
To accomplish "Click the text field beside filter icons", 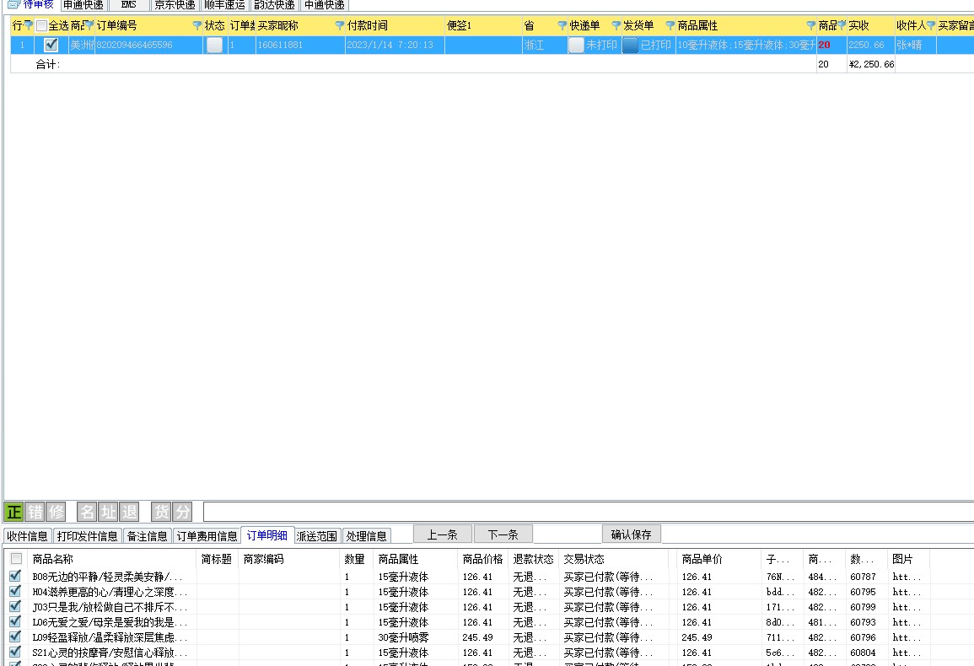I will pyautogui.click(x=588, y=512).
